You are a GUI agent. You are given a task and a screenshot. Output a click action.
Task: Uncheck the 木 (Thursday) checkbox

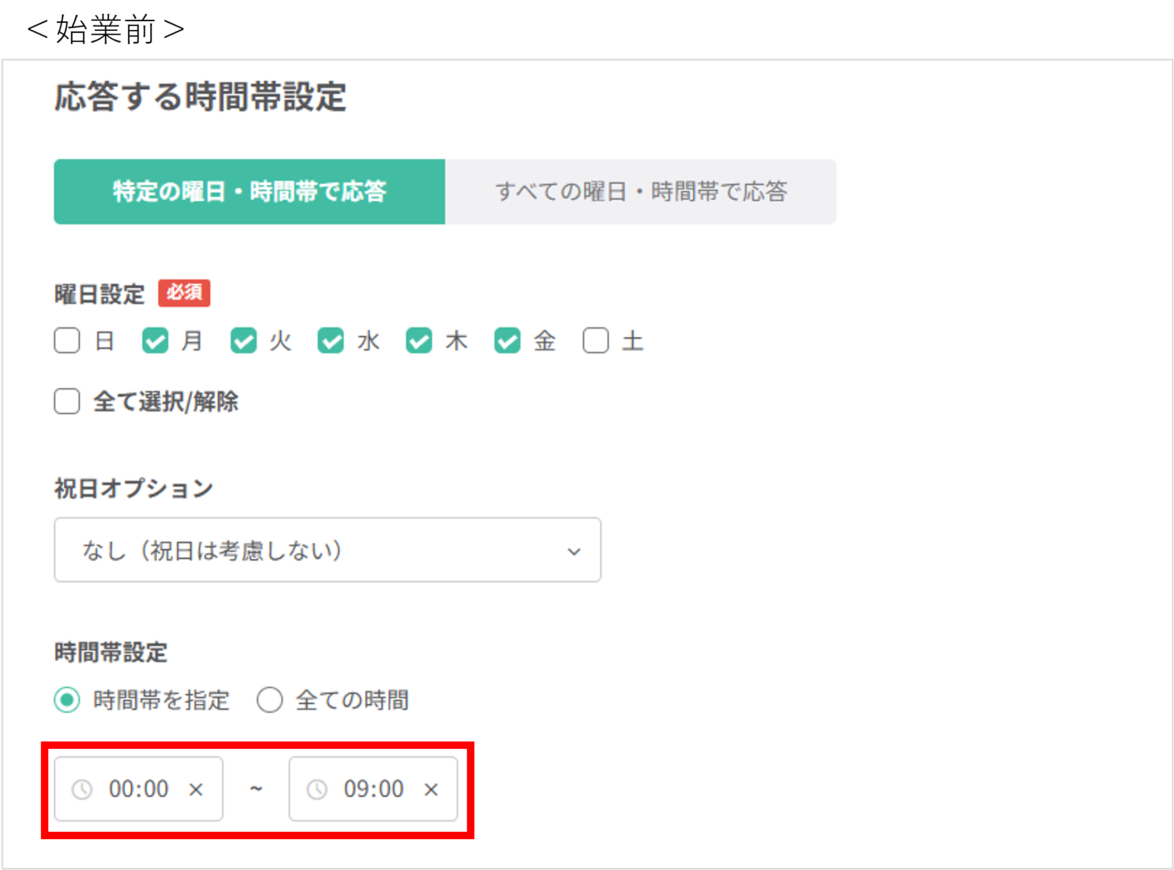419,340
